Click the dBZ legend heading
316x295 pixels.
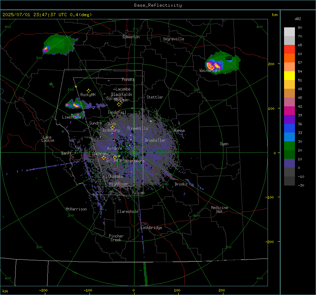tap(298, 19)
